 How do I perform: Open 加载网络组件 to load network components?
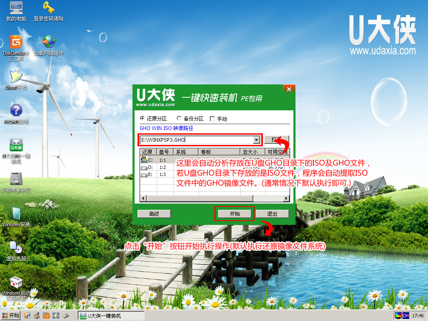coord(48,42)
